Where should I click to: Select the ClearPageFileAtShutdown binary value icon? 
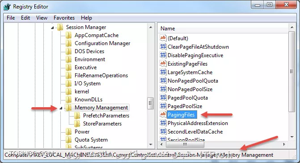(163, 46)
